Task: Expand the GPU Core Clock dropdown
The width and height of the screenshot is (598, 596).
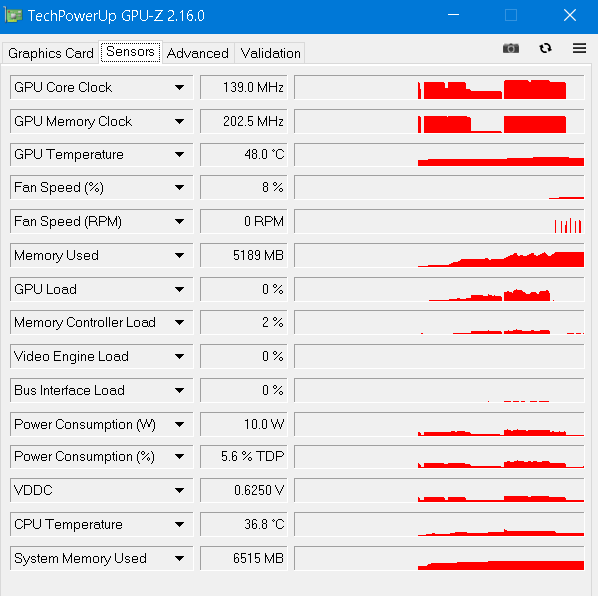Action: (179, 88)
